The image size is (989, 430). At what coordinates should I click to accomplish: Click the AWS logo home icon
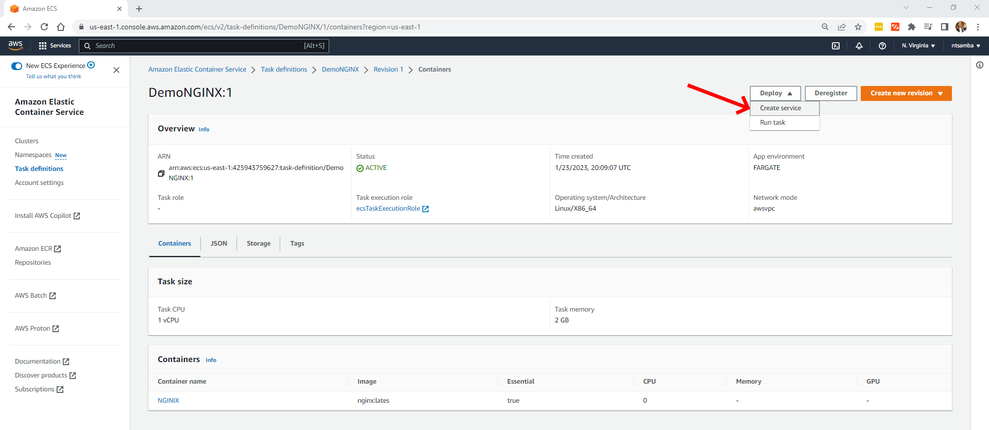coord(15,45)
